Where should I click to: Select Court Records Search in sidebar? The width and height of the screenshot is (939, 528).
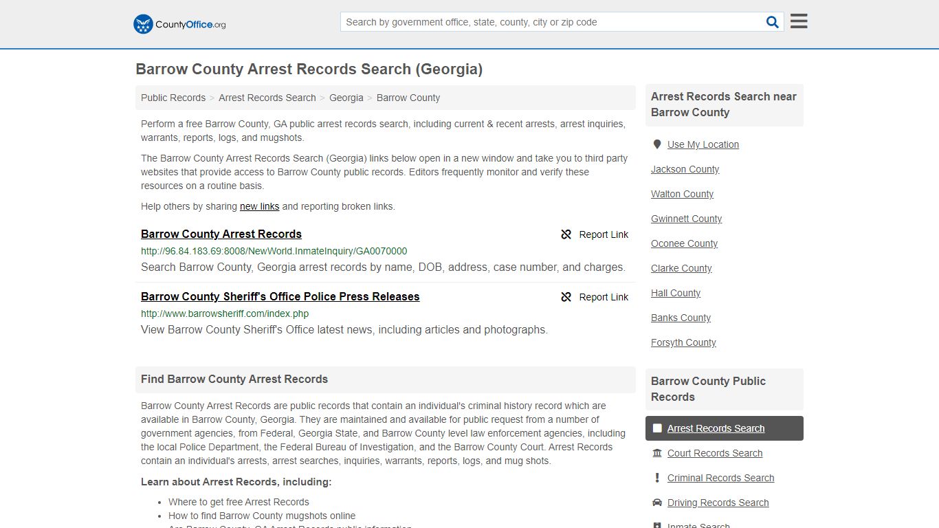[715, 453]
